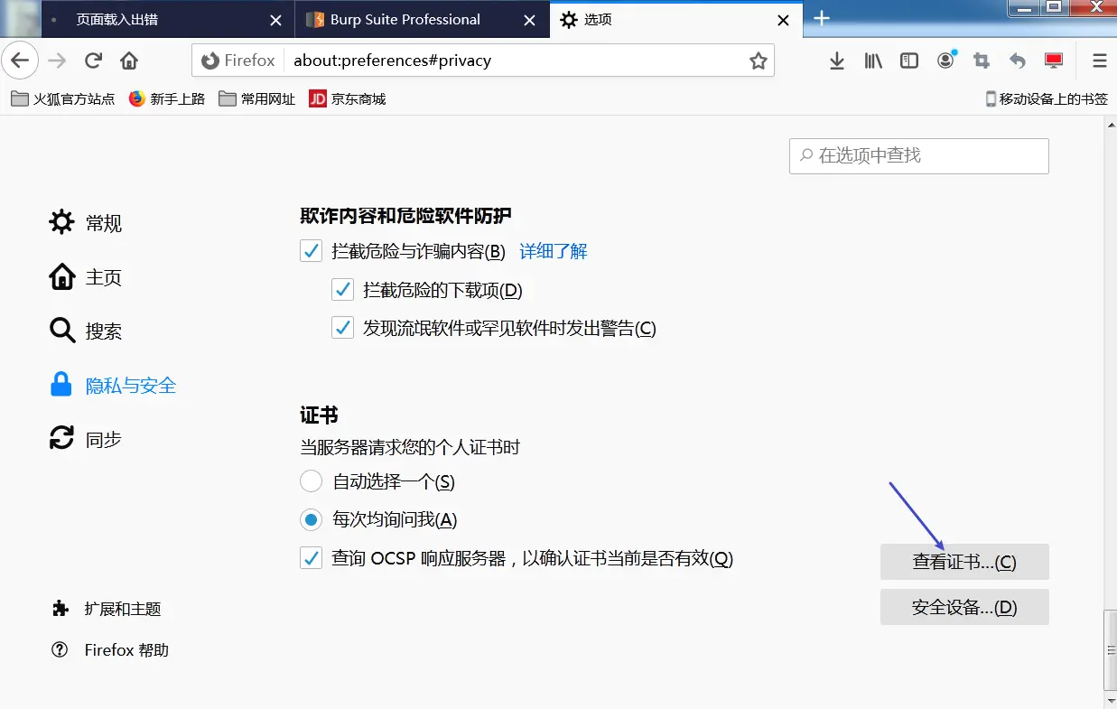1117x709 pixels.
Task: Open the Firefox Account menu
Action: point(945,61)
